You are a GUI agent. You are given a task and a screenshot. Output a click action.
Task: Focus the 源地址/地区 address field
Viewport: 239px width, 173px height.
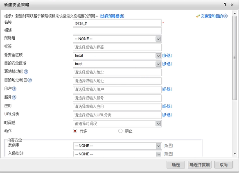[117, 73]
